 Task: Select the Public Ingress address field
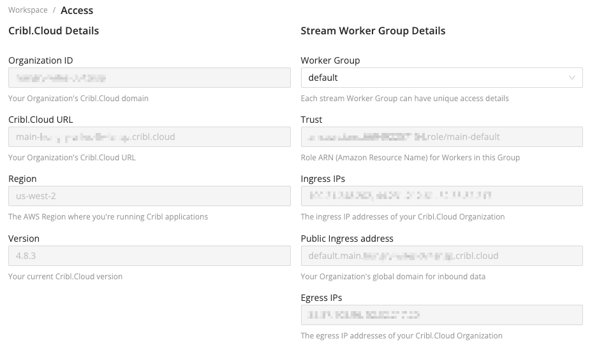[442, 256]
